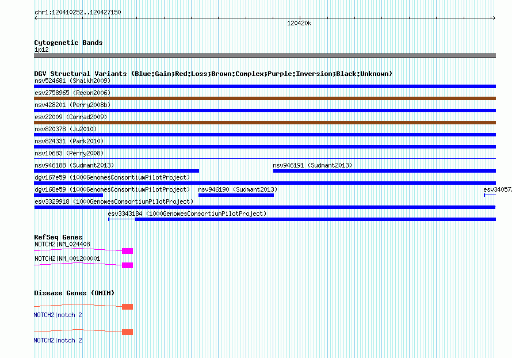Open the dgv167e59 variant label
Viewport: 512px width, 358px height.
pyautogui.click(x=112, y=177)
